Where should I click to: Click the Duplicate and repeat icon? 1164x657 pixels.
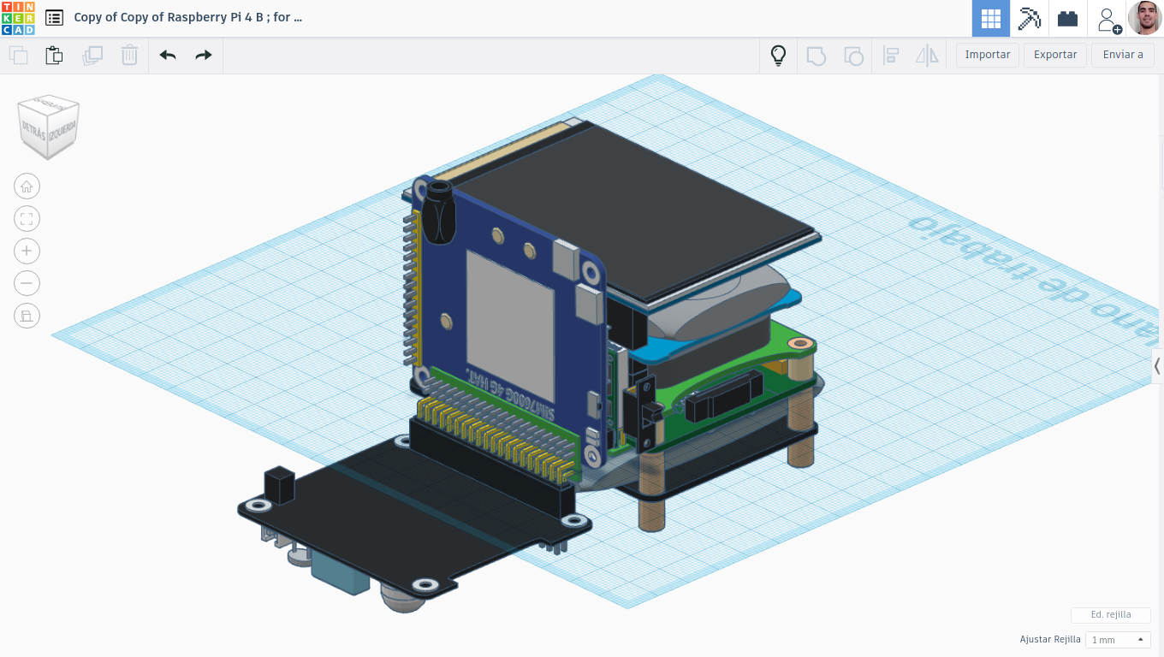(x=92, y=56)
